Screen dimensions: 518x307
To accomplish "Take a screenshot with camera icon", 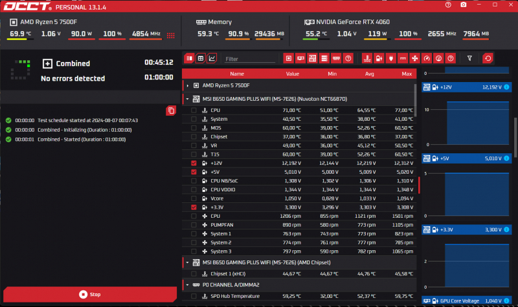I will coord(464,5).
